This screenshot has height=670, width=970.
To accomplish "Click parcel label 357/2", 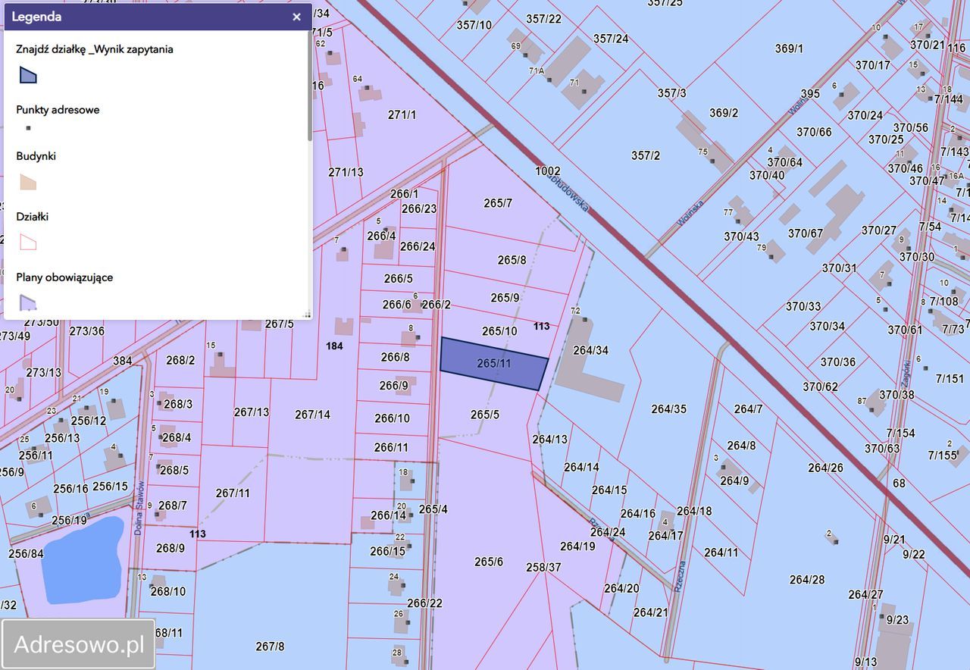I will pos(646,155).
